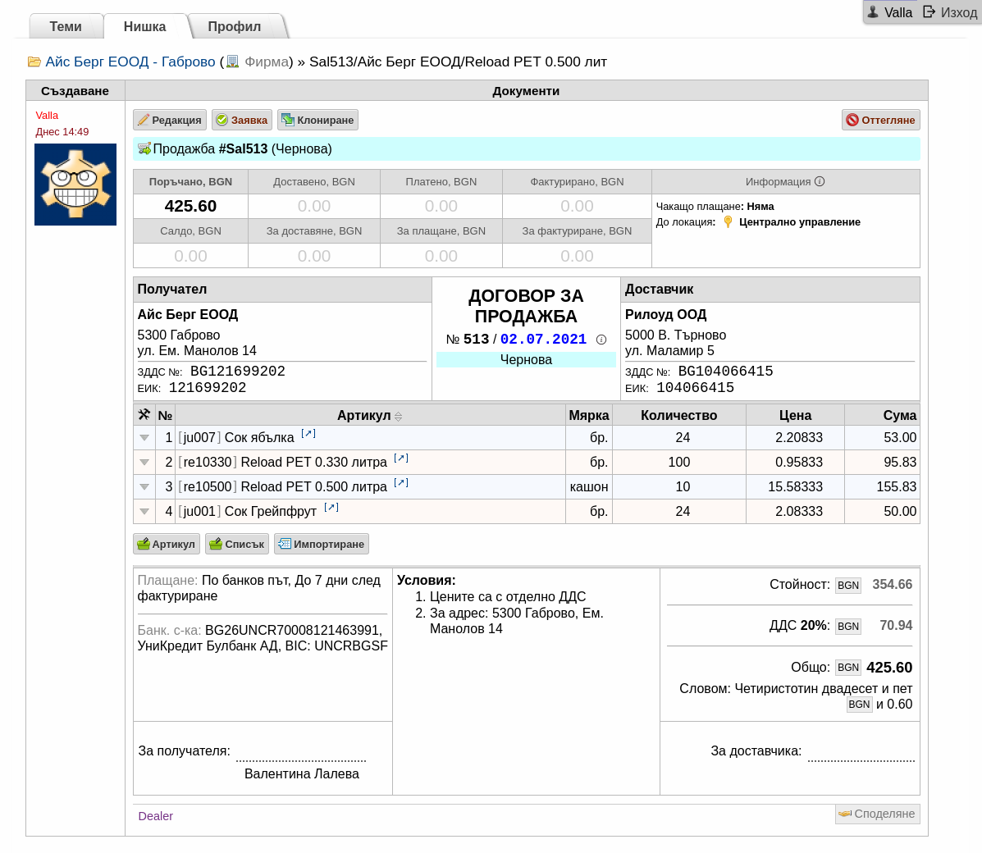Expand row 1 dropdown arrow for Сок ябълка
This screenshot has height=853, width=982.
click(144, 438)
